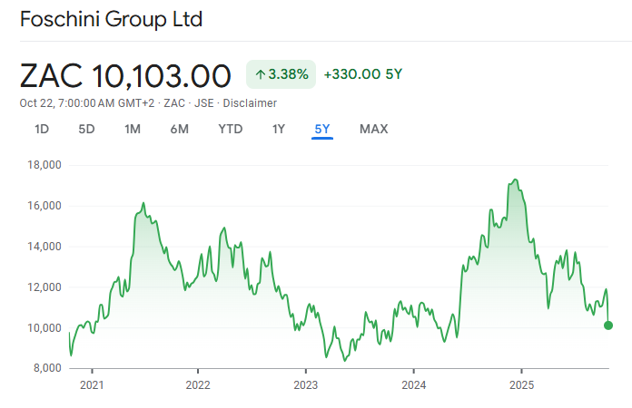Click the +330.00 5Y change text
The width and height of the screenshot is (632, 408).
coord(362,74)
